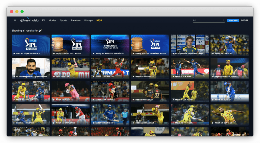This screenshot has height=143, width=260.
Task: Play Replay: VIVO IPL 2021 Auction
Action: [71, 45]
